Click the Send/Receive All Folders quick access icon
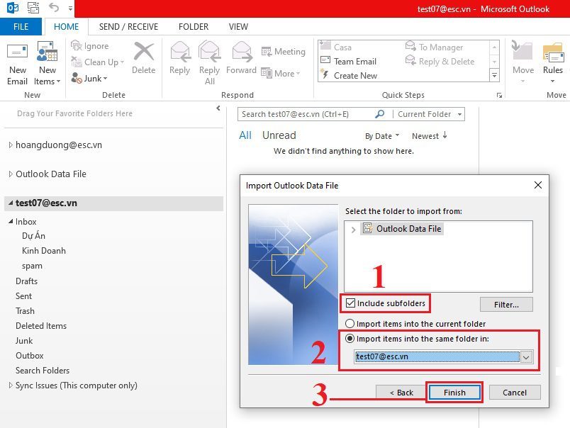This screenshot has height=428, width=570. [33, 8]
